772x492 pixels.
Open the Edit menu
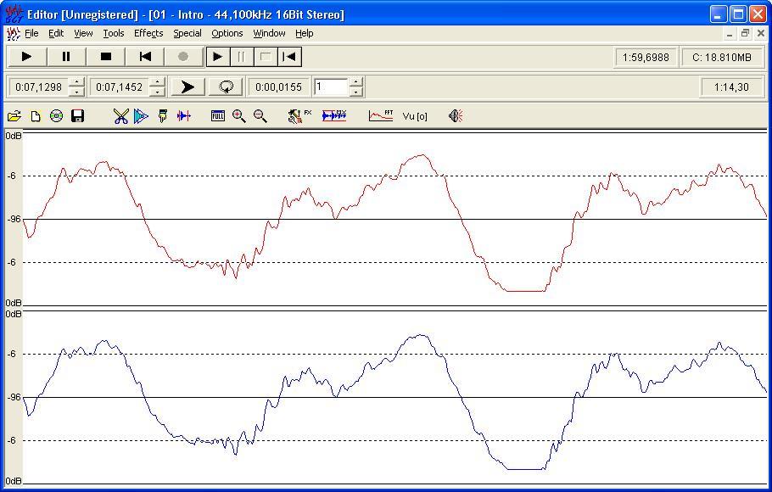pos(56,33)
